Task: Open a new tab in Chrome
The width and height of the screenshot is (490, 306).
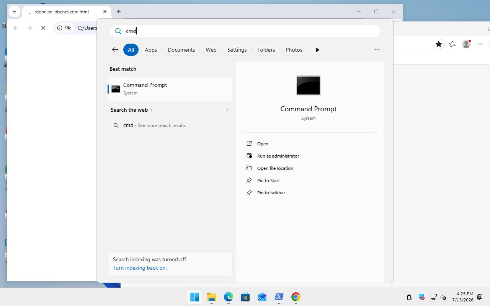Action: tap(119, 12)
